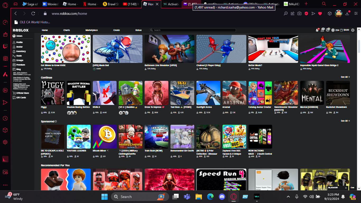
Task: Open Microsoft Edge from taskbar
Action: [210, 197]
